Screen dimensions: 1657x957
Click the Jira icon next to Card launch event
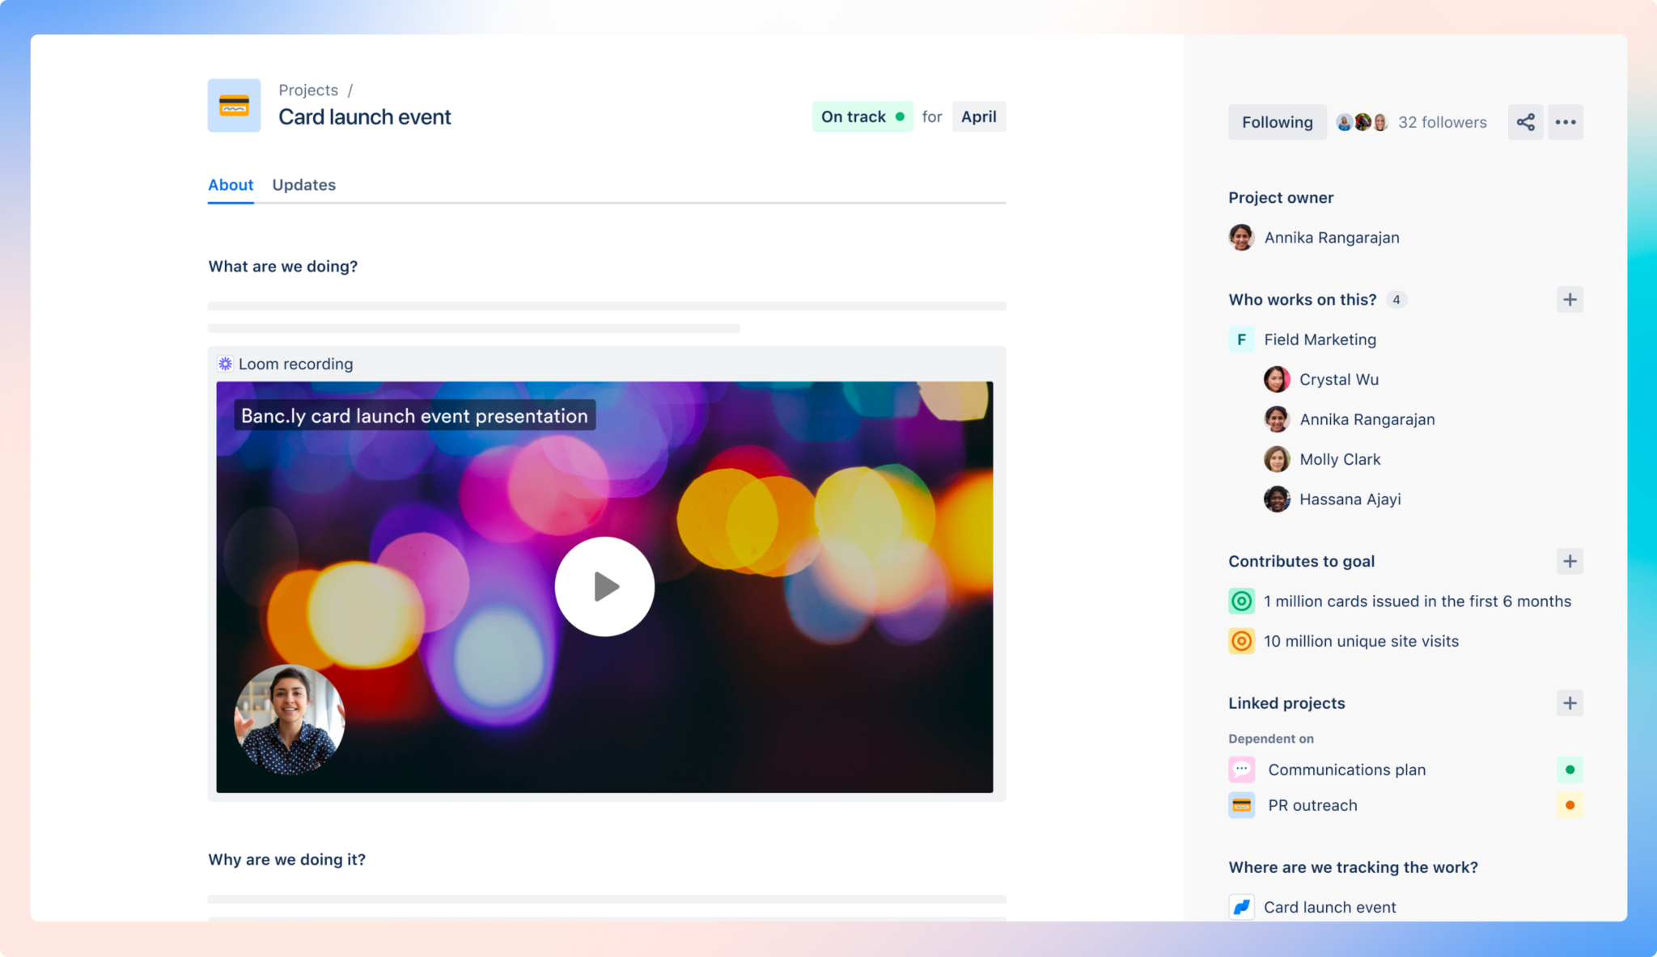pyautogui.click(x=1241, y=907)
